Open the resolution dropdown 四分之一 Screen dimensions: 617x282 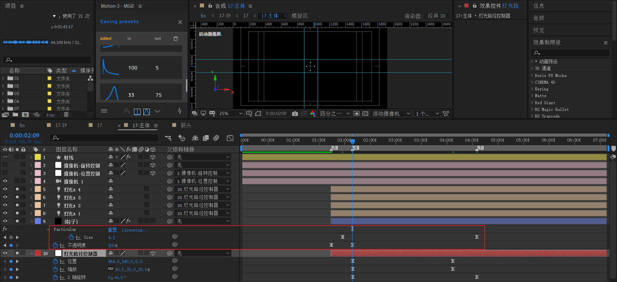coord(335,113)
